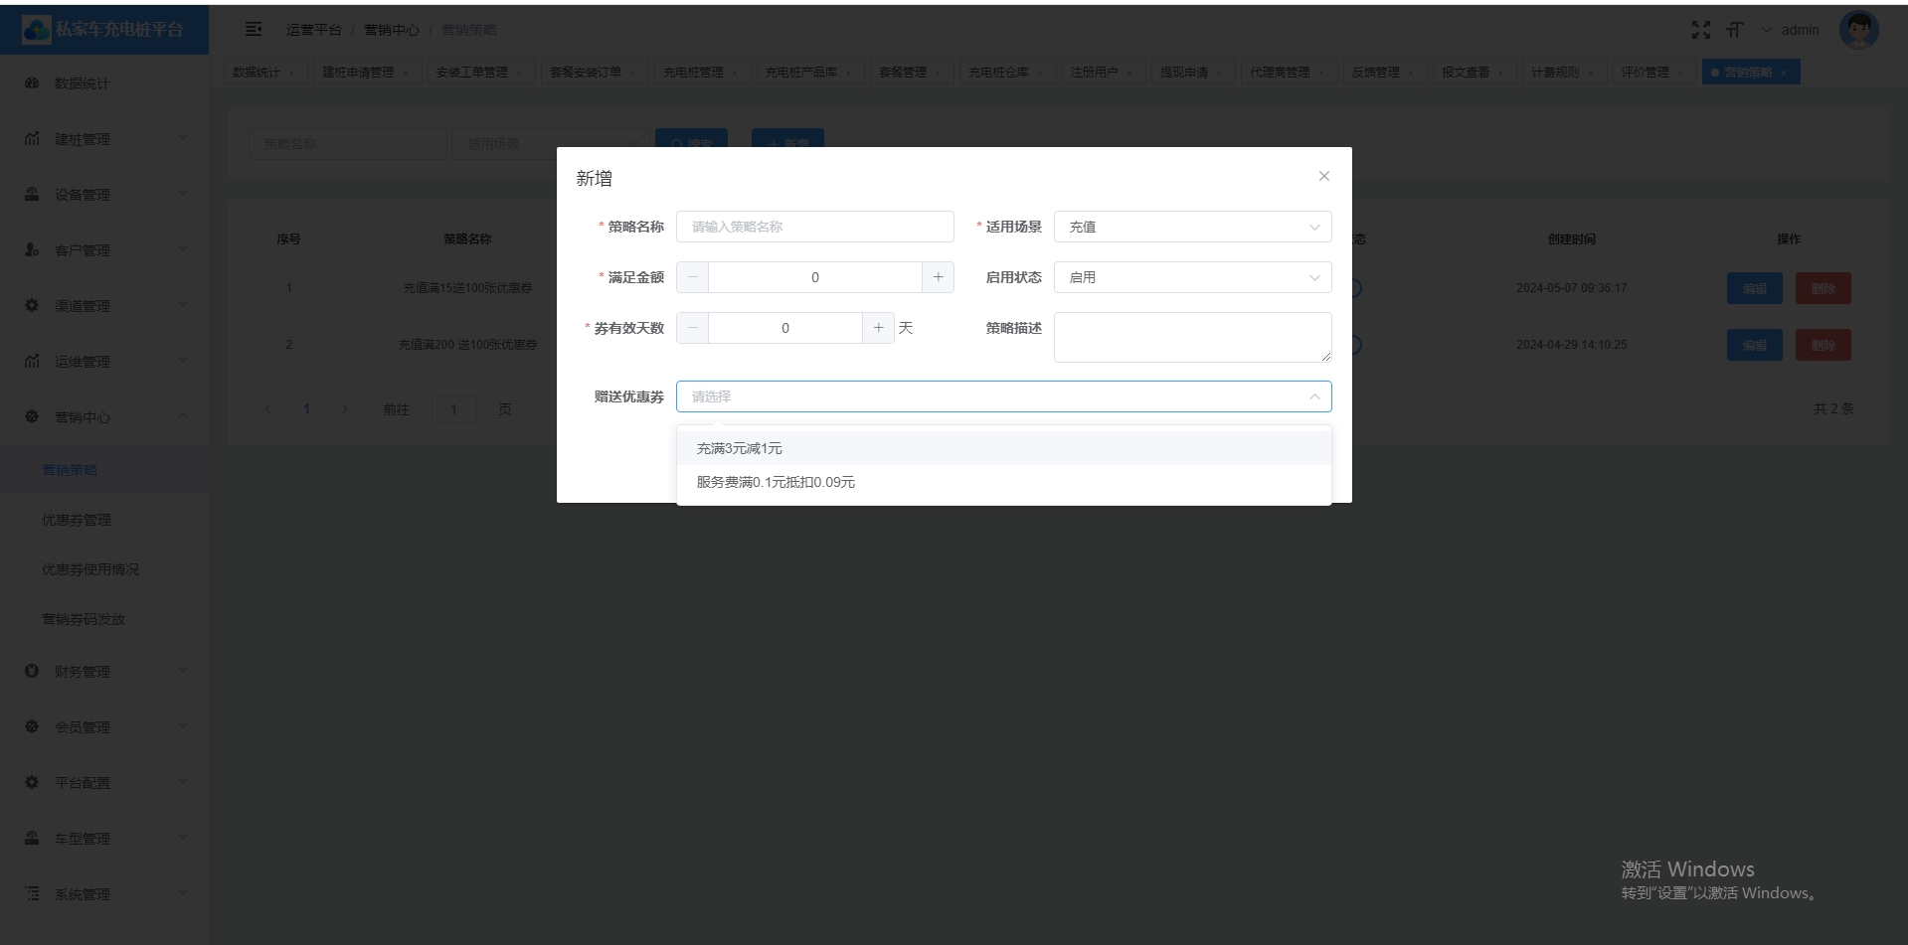This screenshot has width=1908, height=945.
Task: Increase 满足金额 with the plus button
Action: tap(938, 277)
